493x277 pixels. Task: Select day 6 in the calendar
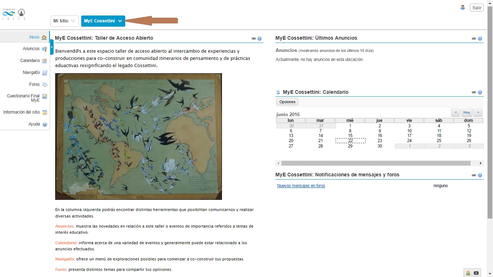pyautogui.click(x=291, y=131)
